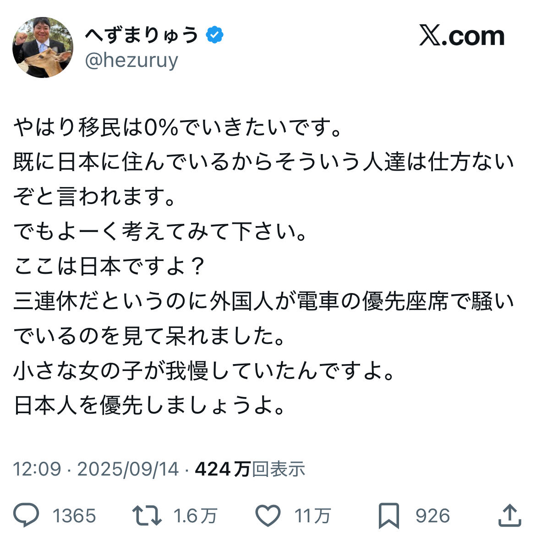The height and width of the screenshot is (537, 536).
Task: Open the @hezuruy handle link
Action: pos(131,60)
